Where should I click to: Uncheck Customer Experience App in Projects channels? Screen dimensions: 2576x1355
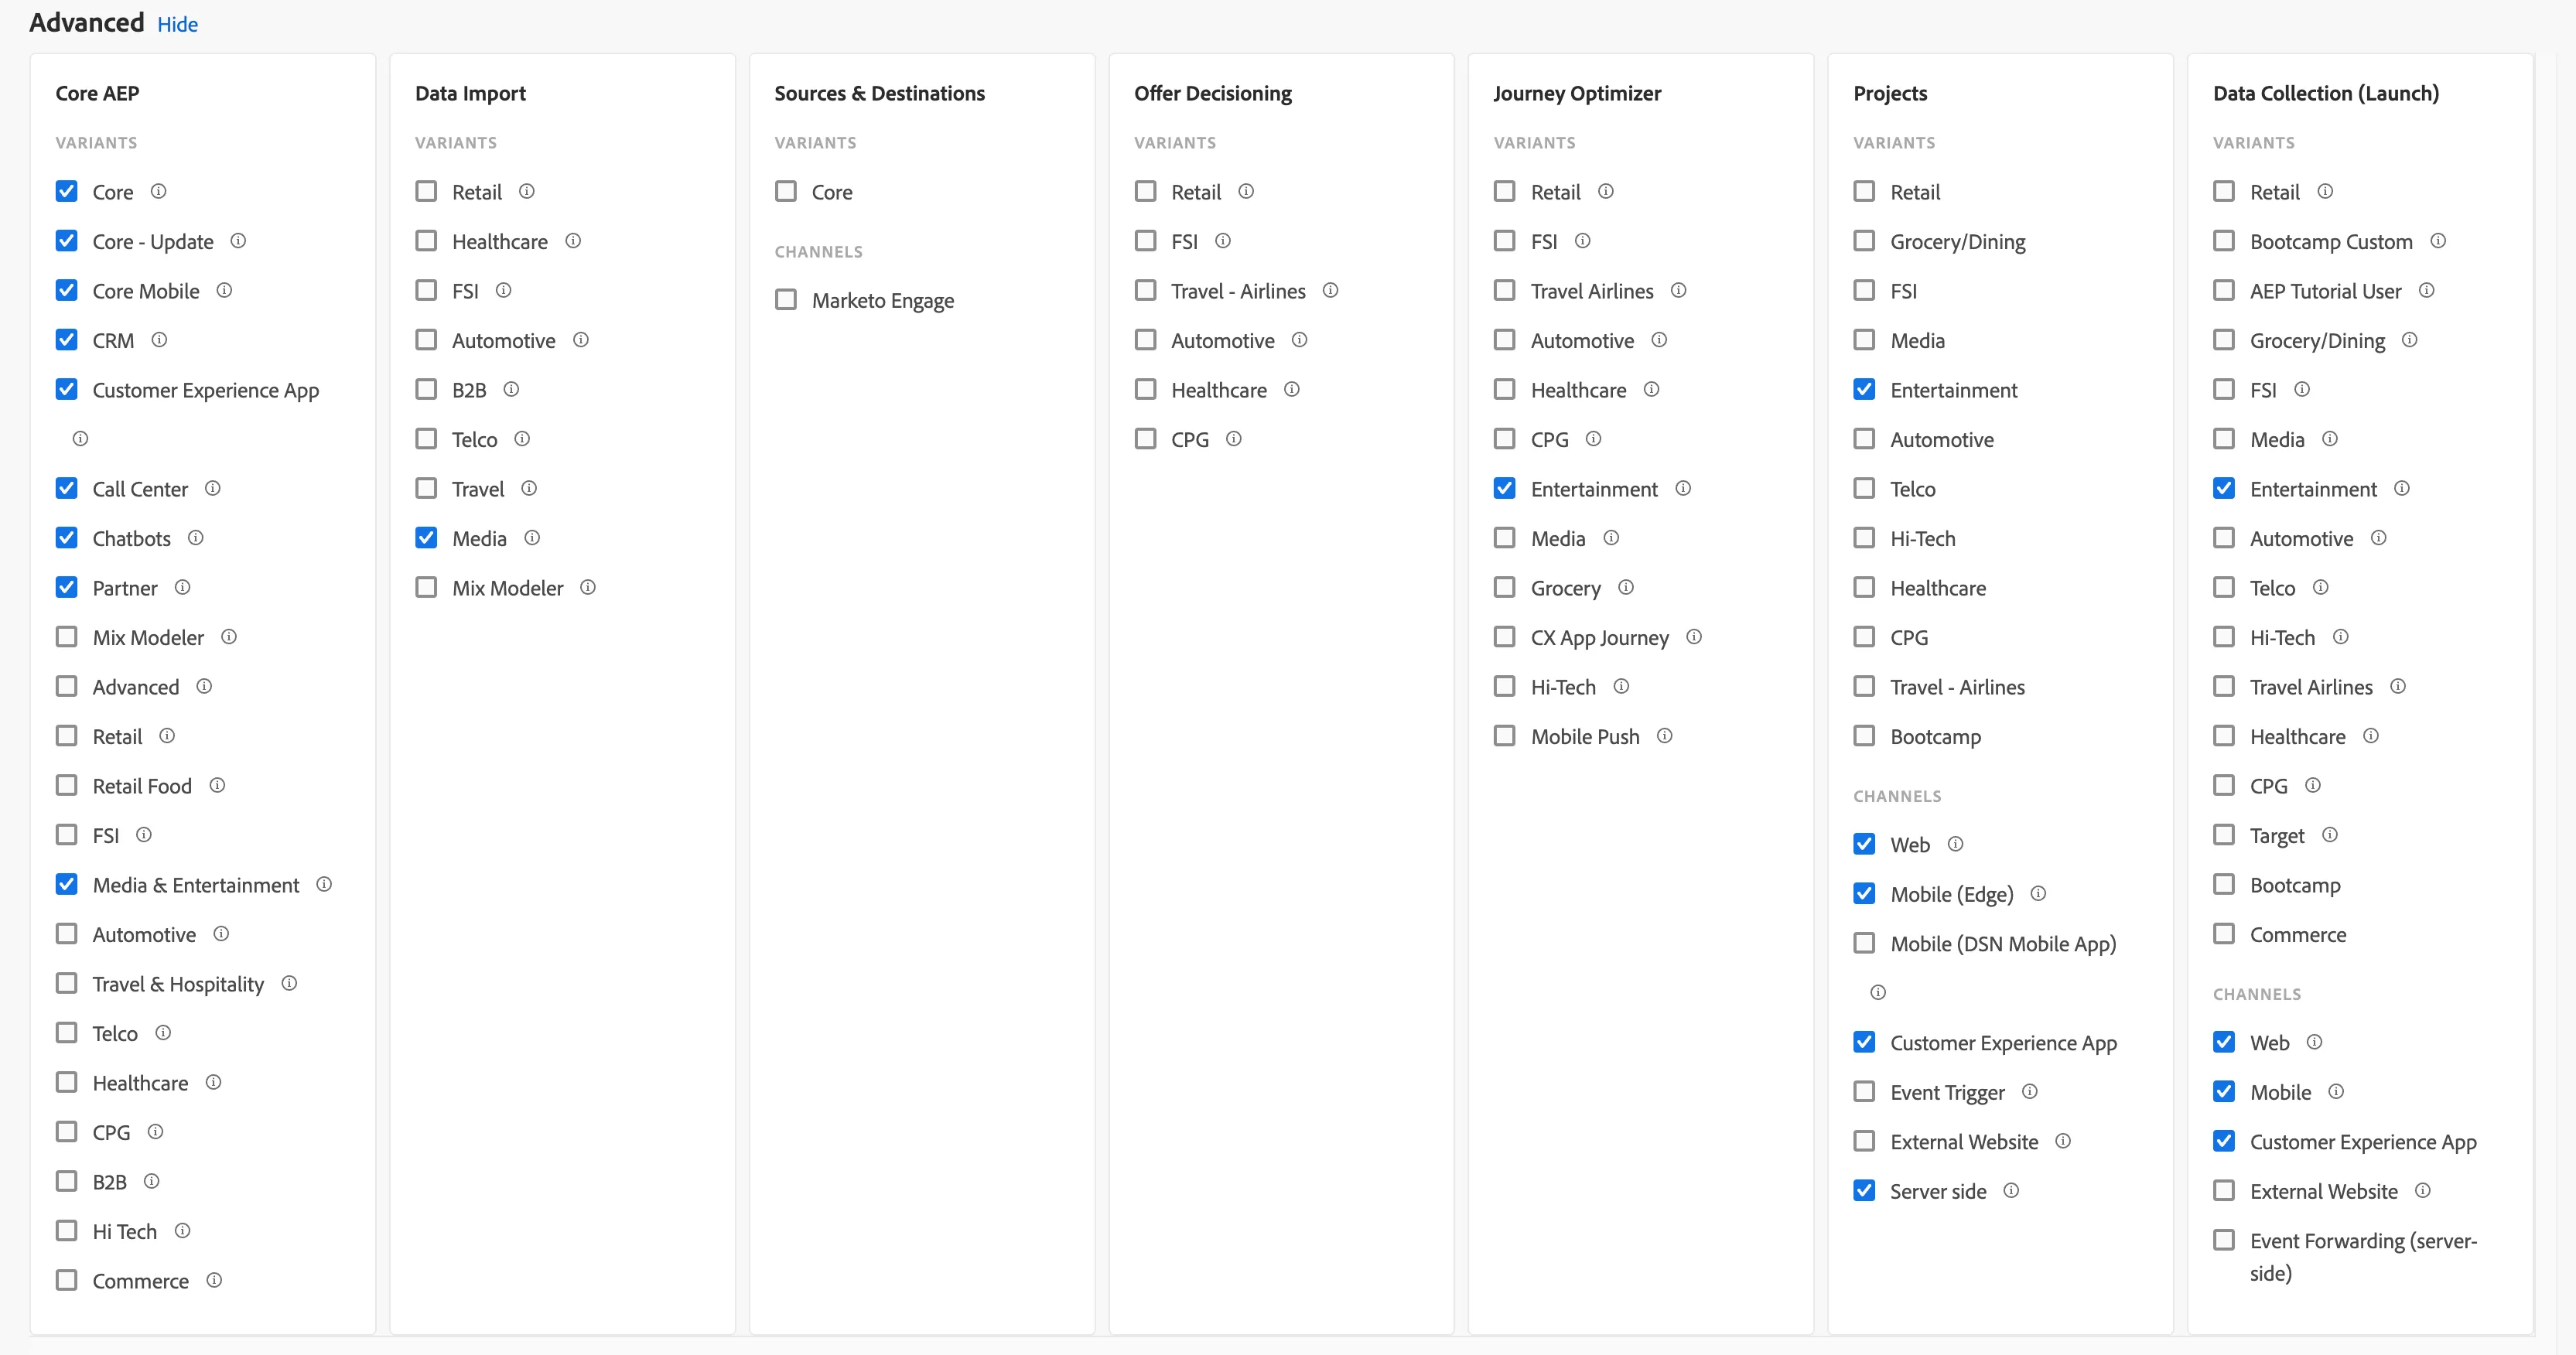coord(1865,1042)
